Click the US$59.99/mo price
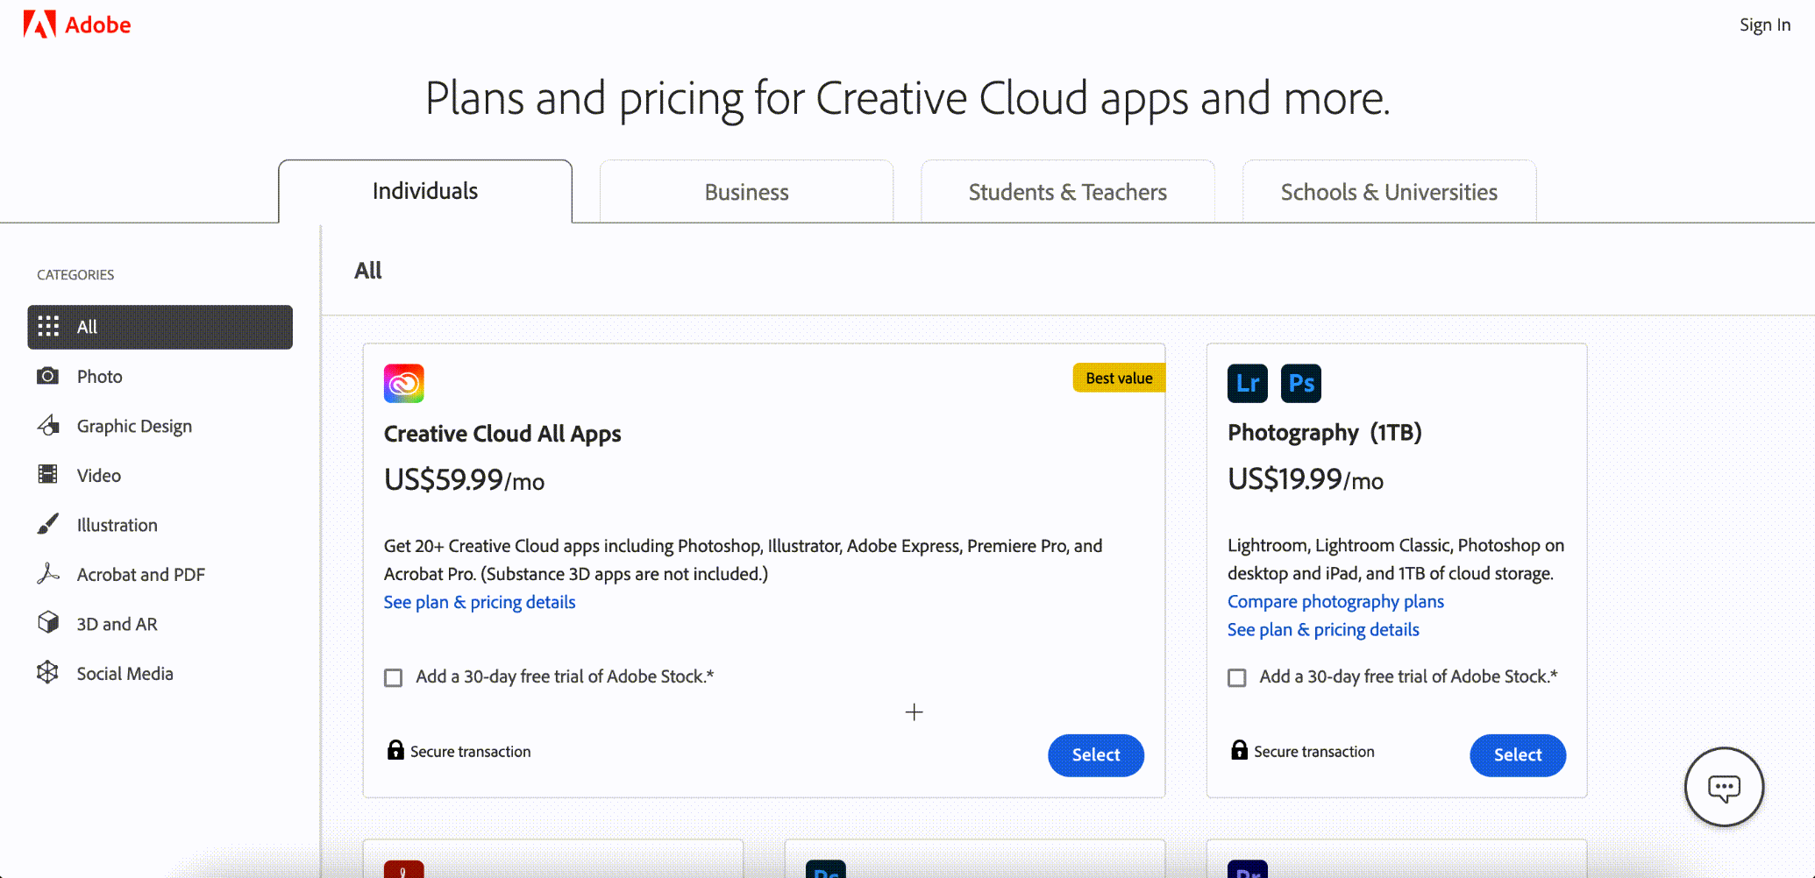 click(464, 480)
